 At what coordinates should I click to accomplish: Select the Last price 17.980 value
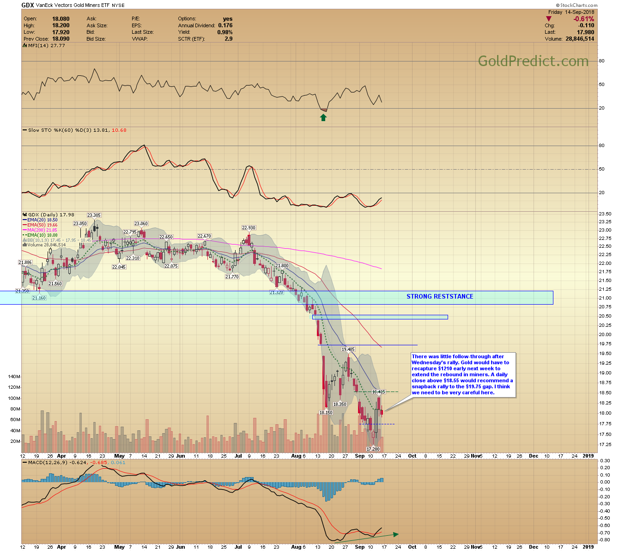coord(586,32)
